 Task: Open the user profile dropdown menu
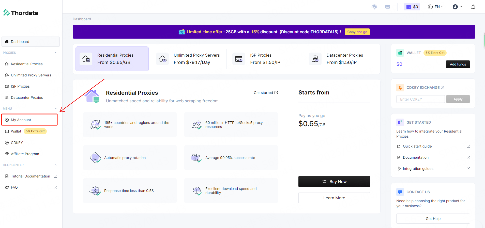457,7
